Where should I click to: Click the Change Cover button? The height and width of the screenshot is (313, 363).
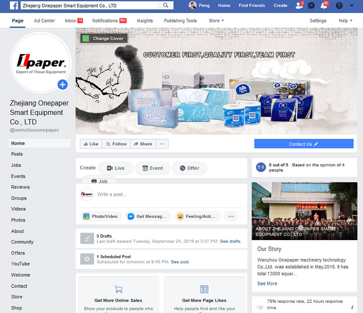click(104, 38)
